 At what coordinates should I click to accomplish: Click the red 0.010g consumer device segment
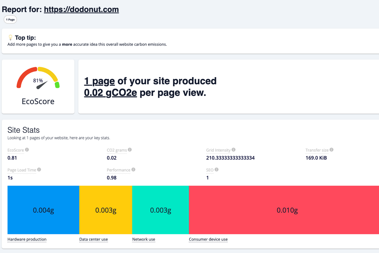click(x=284, y=210)
